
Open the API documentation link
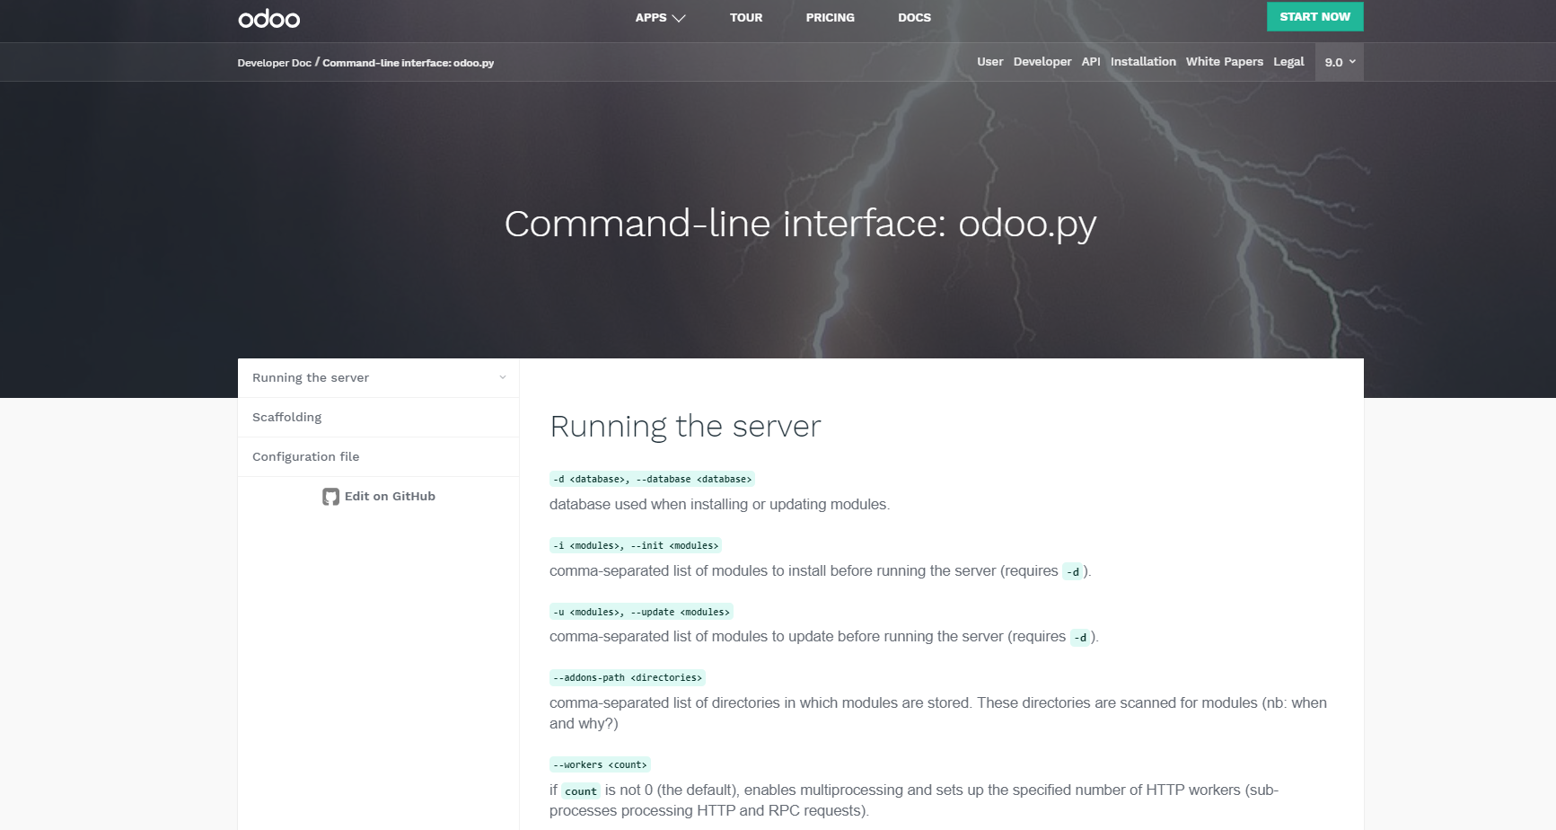pyautogui.click(x=1090, y=62)
